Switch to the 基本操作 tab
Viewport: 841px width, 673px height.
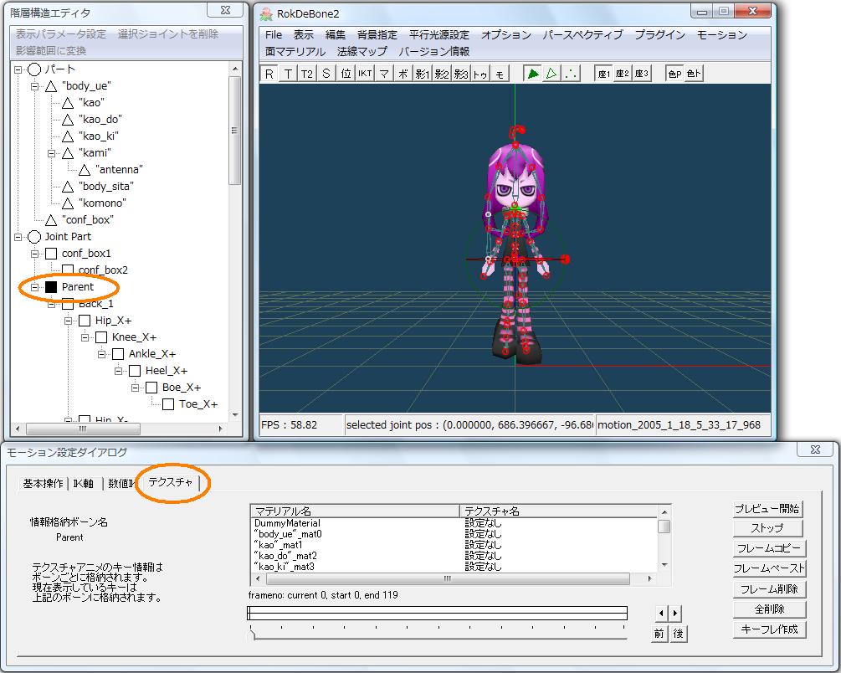point(42,484)
